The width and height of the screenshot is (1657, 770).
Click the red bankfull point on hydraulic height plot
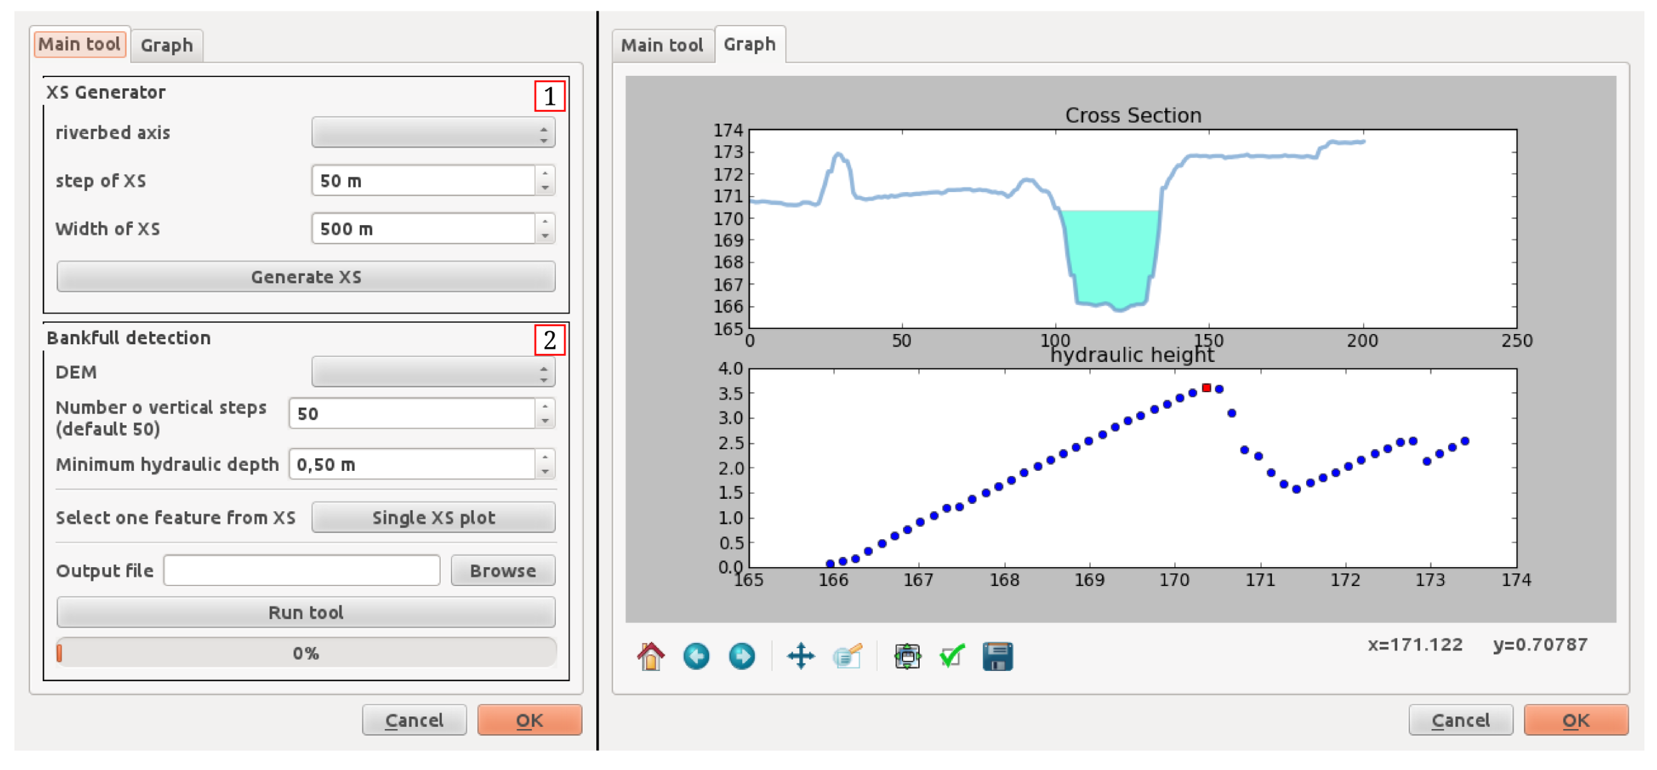tap(1206, 388)
